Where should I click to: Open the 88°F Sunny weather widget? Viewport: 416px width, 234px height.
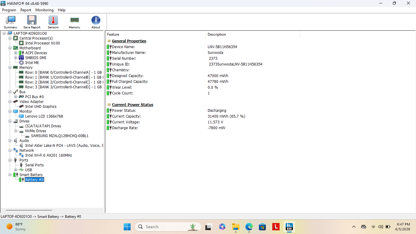coord(17,227)
